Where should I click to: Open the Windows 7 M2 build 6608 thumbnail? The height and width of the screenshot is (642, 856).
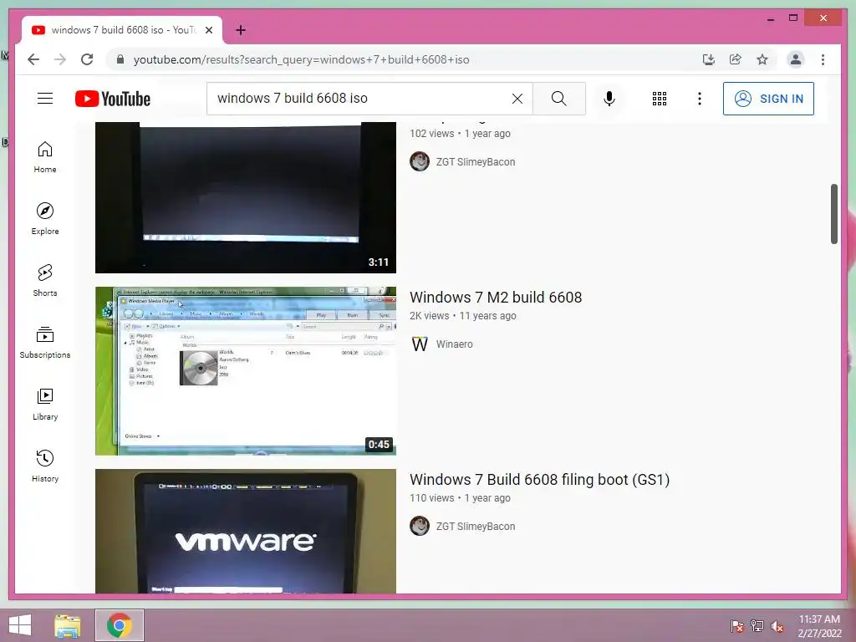tap(246, 370)
